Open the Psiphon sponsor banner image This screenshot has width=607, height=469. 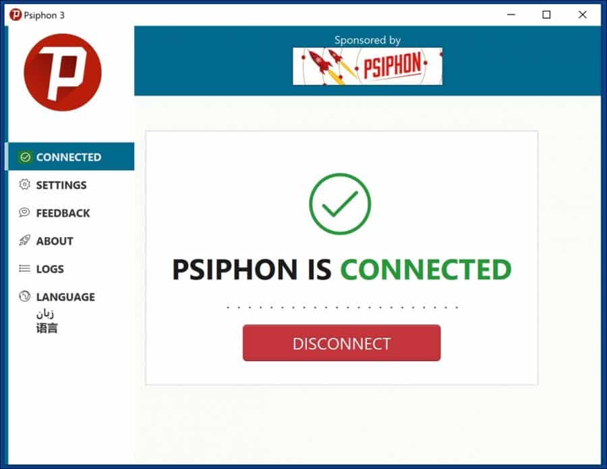click(x=368, y=66)
